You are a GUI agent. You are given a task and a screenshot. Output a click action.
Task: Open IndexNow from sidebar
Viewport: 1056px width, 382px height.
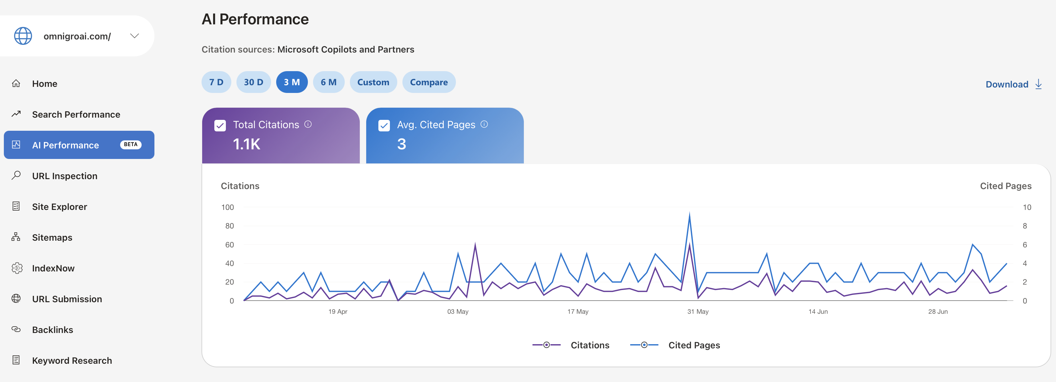pyautogui.click(x=53, y=268)
